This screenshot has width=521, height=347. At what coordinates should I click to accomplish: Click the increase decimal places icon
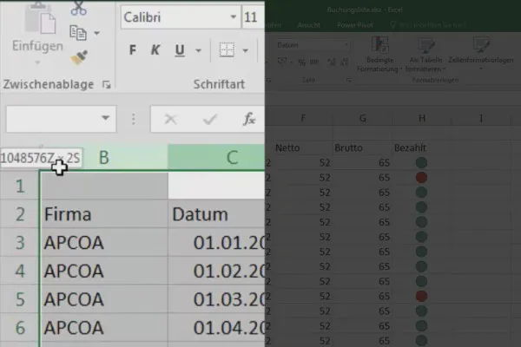point(332,62)
